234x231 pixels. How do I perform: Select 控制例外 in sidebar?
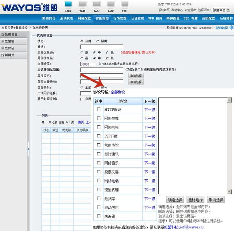tap(14, 55)
